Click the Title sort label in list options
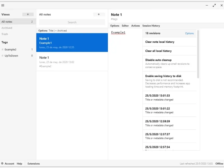 pos(51,31)
